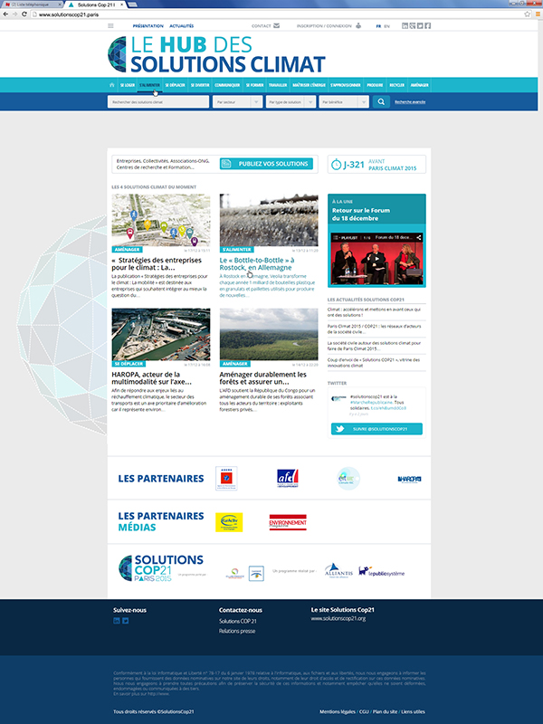Image resolution: width=543 pixels, height=724 pixels.
Task: Select the Aménager category in the nav bar
Action: coord(419,85)
